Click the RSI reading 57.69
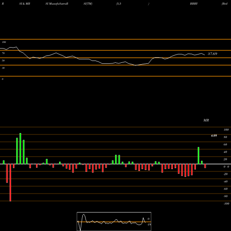Image resolution: width=231 pixels, height=231 pixels. tap(213, 54)
